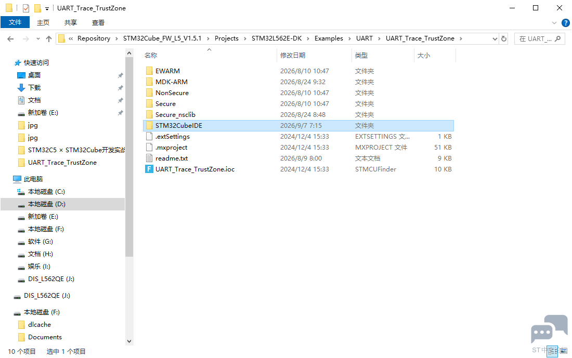Sort by 类型 column header
The height and width of the screenshot is (358, 572).
(x=361, y=56)
